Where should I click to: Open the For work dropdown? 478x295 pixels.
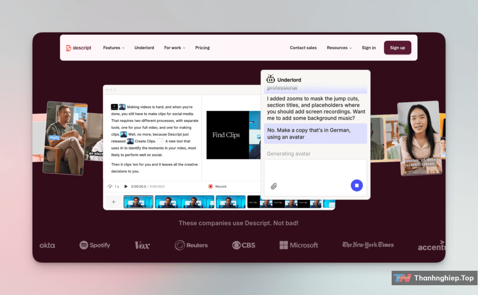click(x=175, y=48)
